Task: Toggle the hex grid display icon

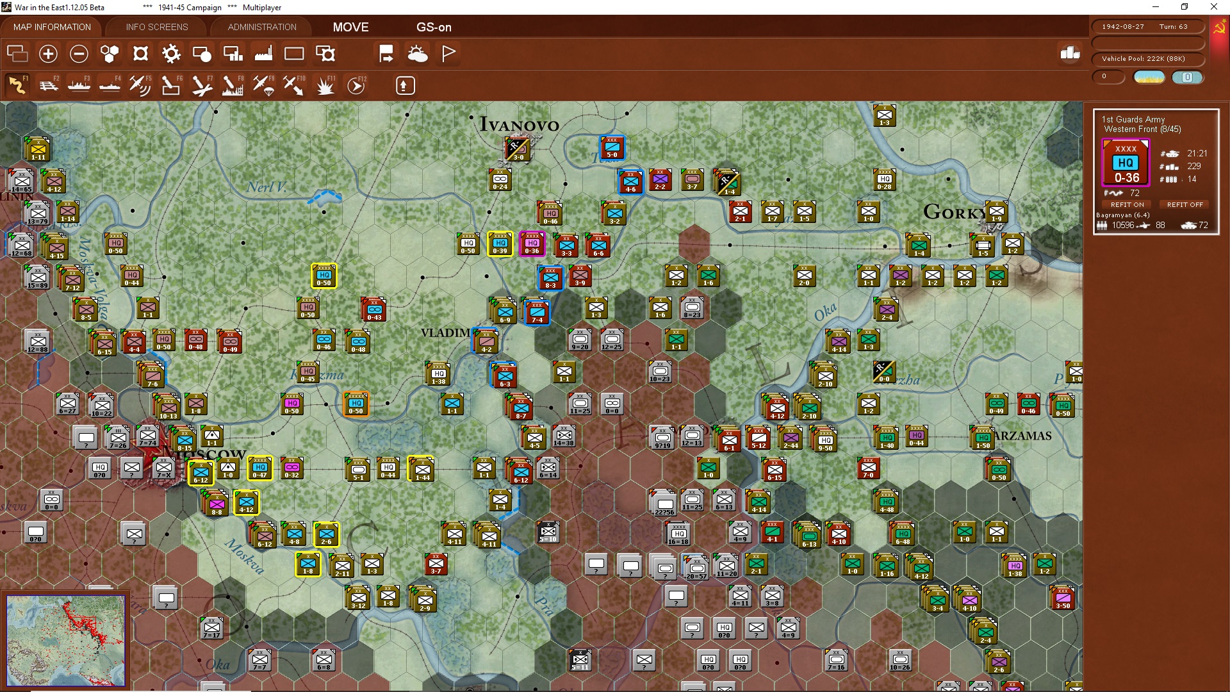Action: click(x=110, y=54)
